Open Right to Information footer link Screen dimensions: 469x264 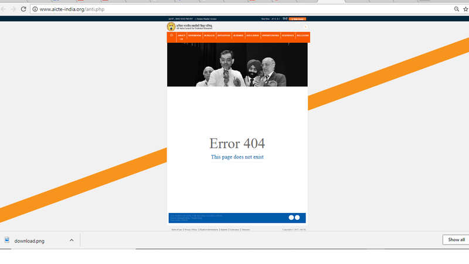209,229
